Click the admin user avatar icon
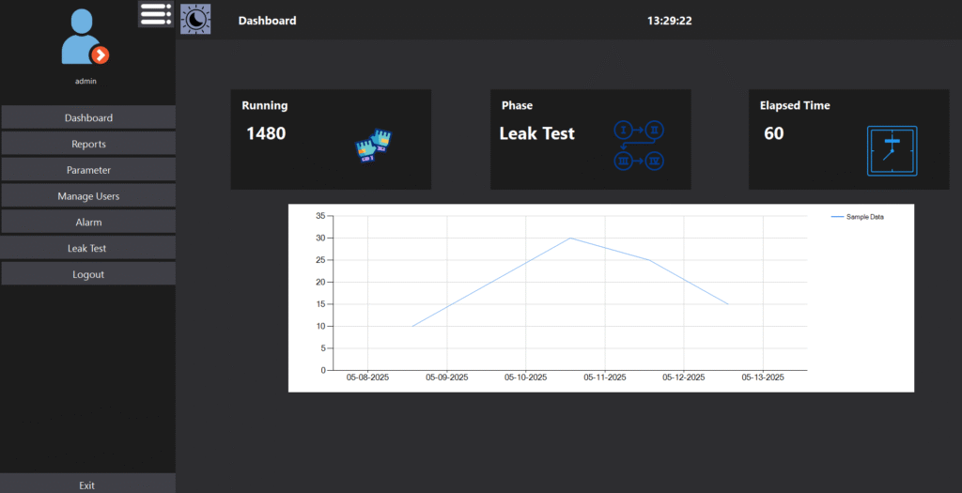The width and height of the screenshot is (962, 493). pyautogui.click(x=85, y=38)
